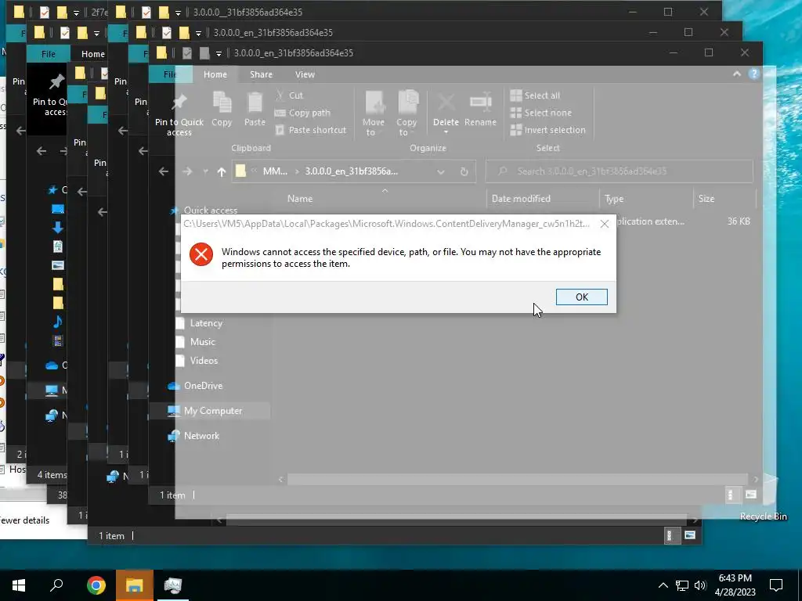
Task: Switch to the Home ribbon tab
Action: pos(215,74)
